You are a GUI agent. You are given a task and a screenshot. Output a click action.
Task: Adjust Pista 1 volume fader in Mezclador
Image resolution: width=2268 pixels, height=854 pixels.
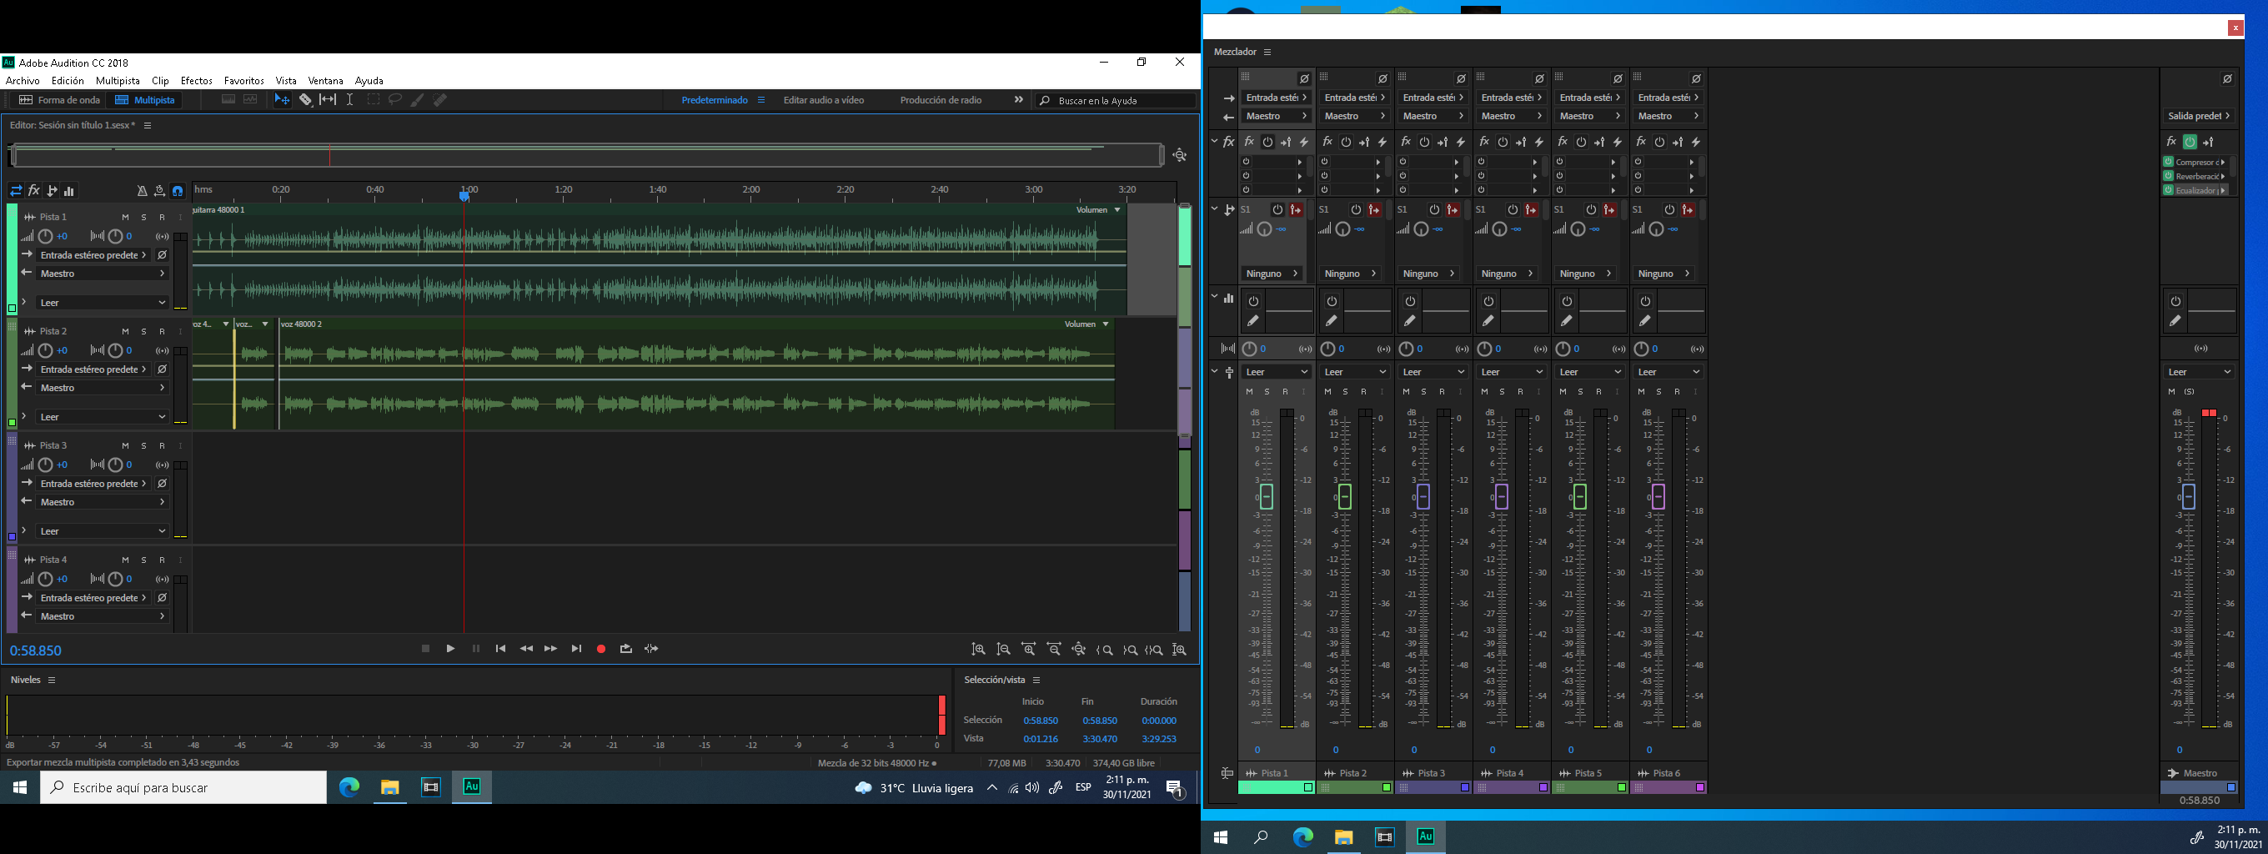pyautogui.click(x=1267, y=496)
